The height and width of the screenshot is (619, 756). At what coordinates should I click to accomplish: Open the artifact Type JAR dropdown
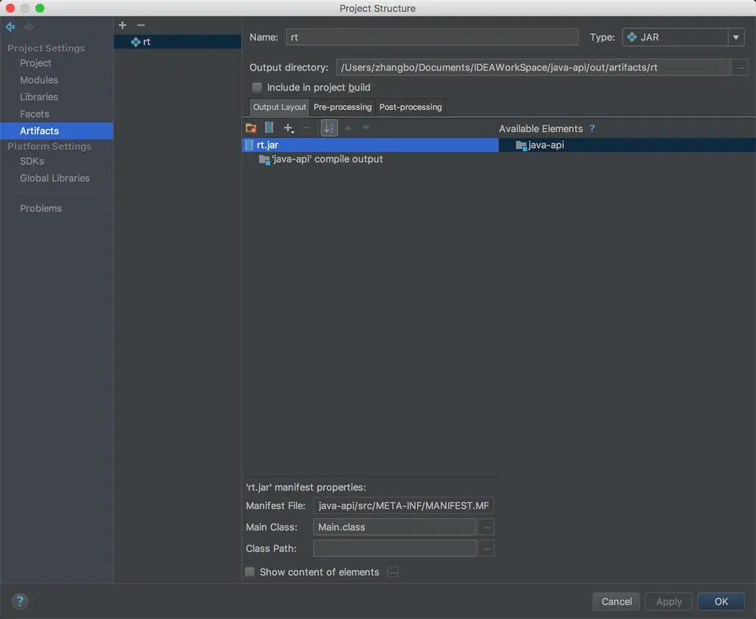click(683, 37)
